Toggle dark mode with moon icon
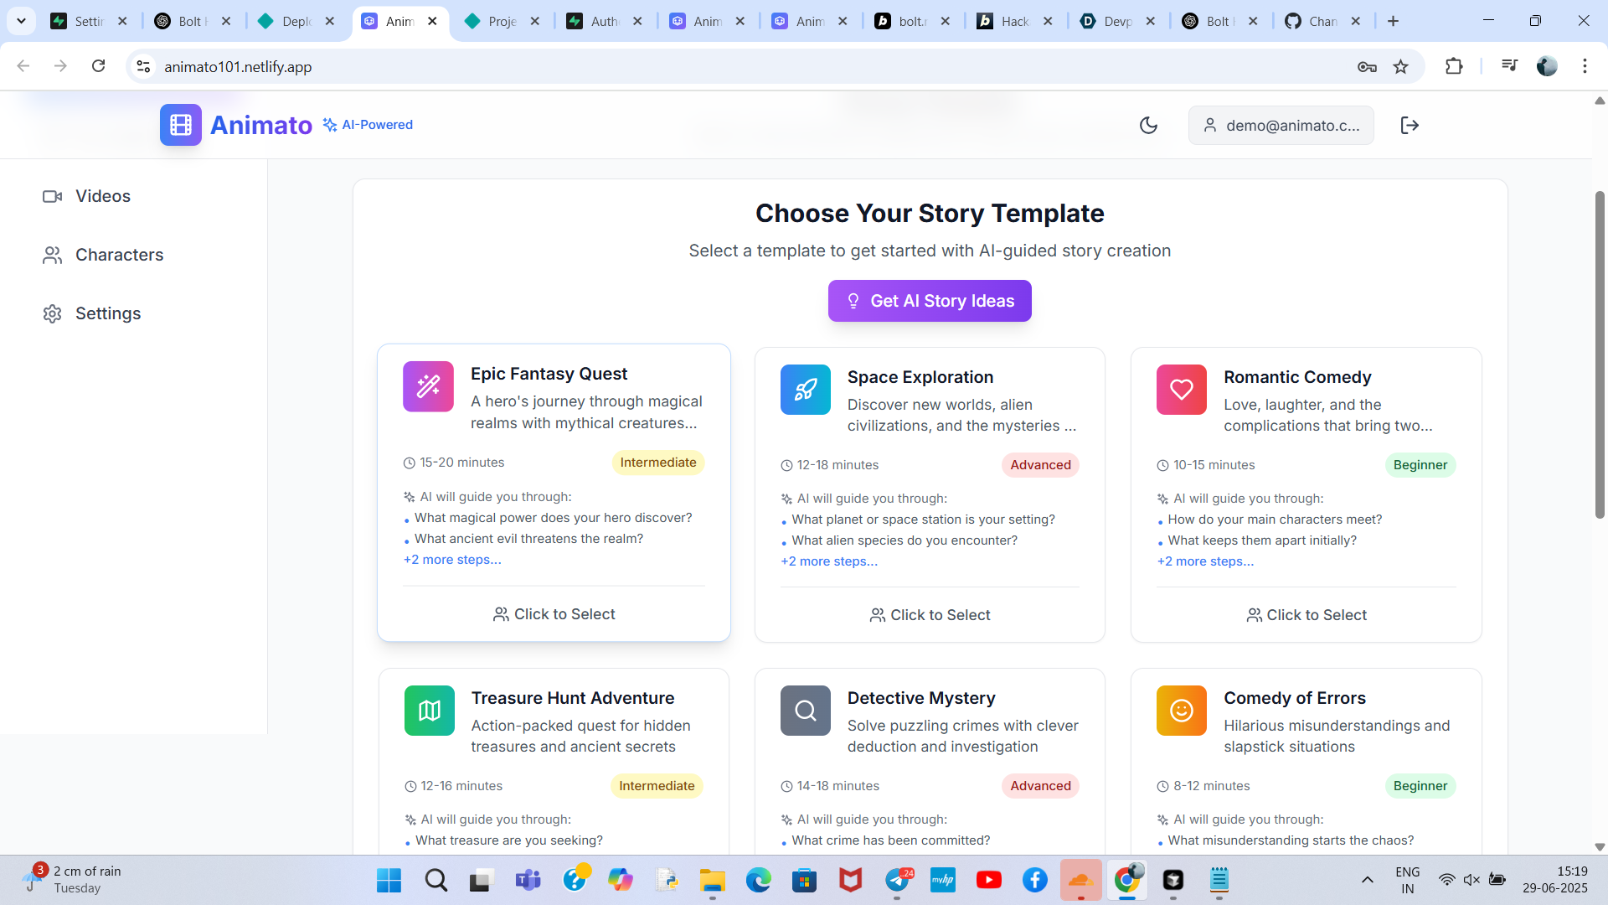 click(x=1148, y=125)
